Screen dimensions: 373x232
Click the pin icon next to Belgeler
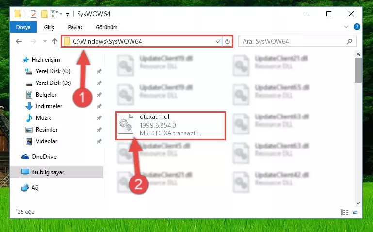(x=99, y=95)
